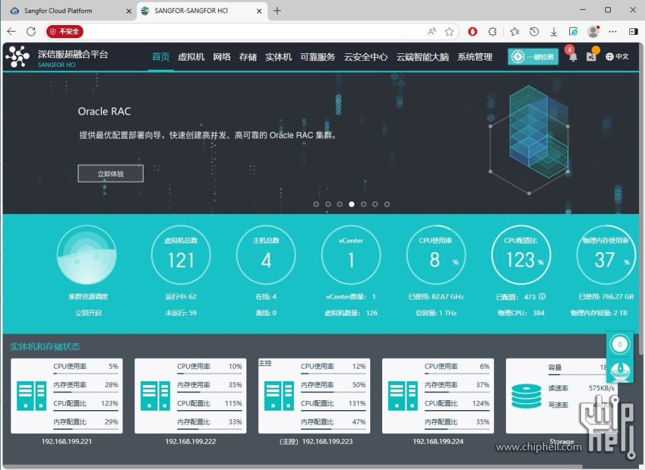The image size is (645, 470).
Task: Click the 主机总数 4 circle
Action: [x=266, y=255]
